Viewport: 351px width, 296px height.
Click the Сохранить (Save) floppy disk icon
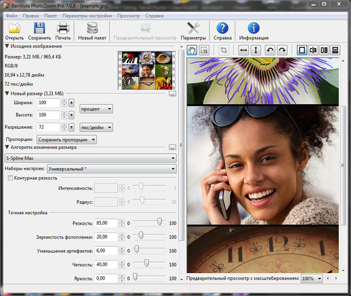(39, 28)
